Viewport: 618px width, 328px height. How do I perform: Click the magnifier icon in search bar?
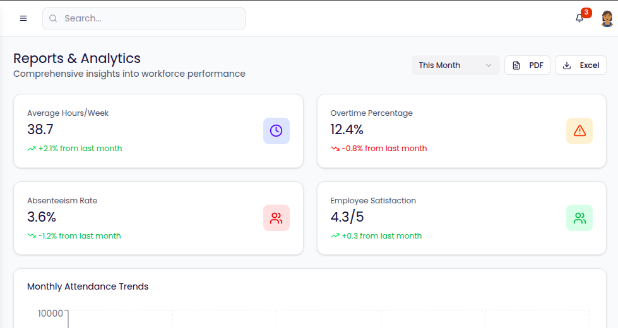54,19
